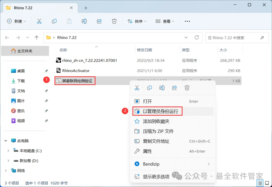Click the rhino installer file icon

click(x=58, y=60)
